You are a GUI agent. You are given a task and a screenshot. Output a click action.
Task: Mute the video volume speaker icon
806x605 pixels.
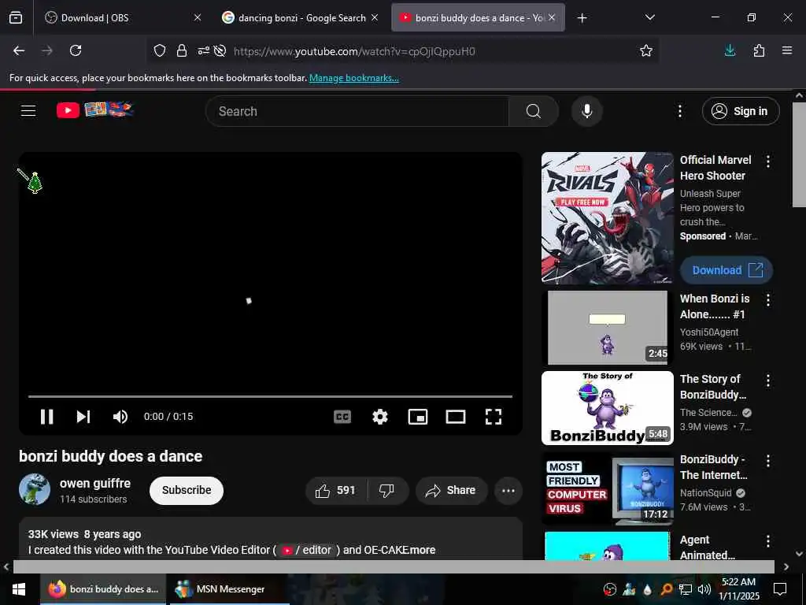pyautogui.click(x=120, y=416)
